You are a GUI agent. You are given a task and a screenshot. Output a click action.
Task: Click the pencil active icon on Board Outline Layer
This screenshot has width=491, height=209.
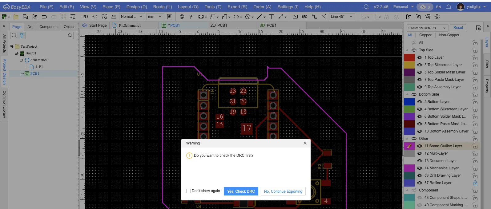[x=409, y=146]
